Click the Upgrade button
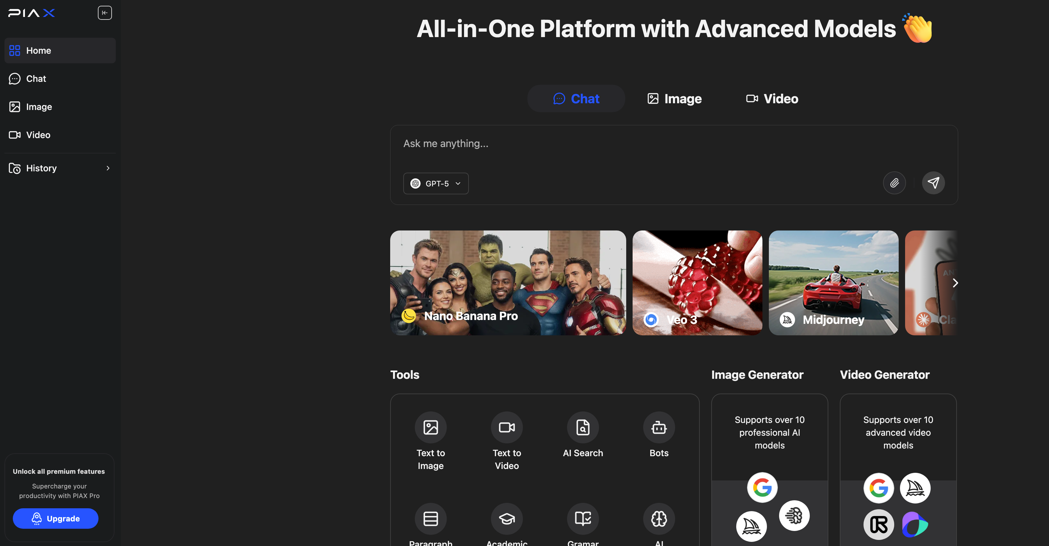The image size is (1049, 546). click(x=55, y=518)
